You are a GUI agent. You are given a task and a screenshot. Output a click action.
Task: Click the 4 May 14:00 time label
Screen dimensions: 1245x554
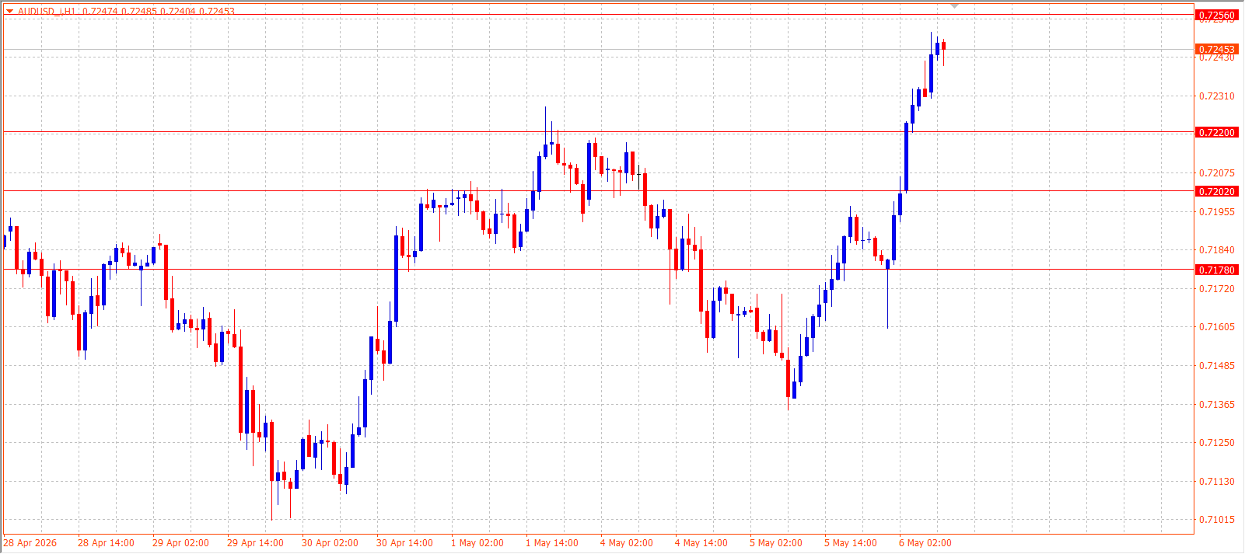click(x=701, y=543)
